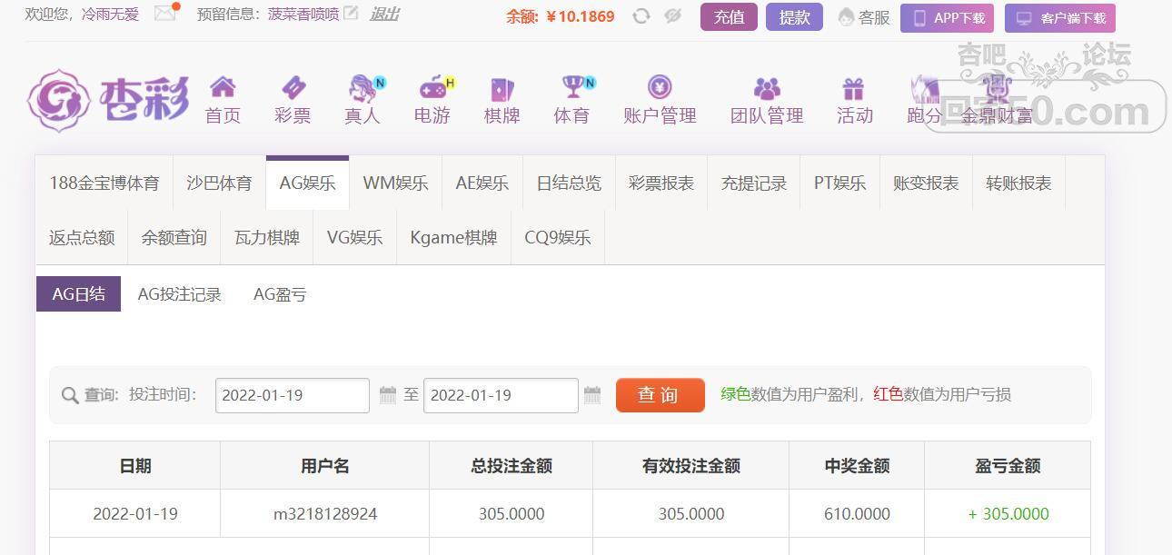Switch to 188金宝博体育 tab
Viewport: 1172px width, 555px height.
click(x=104, y=183)
